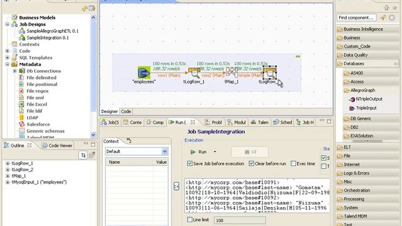Click the Contexts repository icon
Screen dimensions: 402x226
[x=14, y=45]
